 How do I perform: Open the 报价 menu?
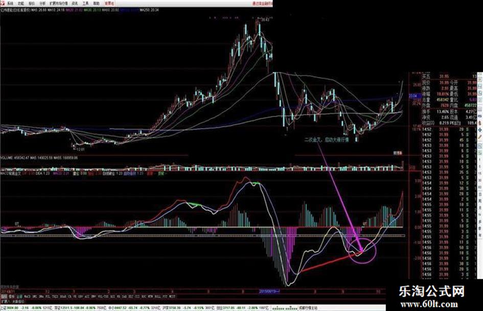click(32, 4)
